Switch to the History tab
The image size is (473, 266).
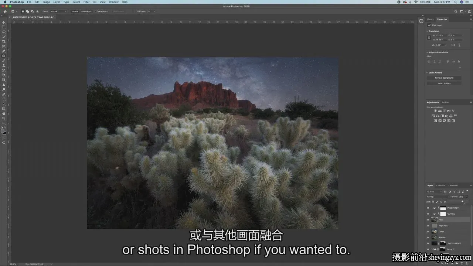430,19
